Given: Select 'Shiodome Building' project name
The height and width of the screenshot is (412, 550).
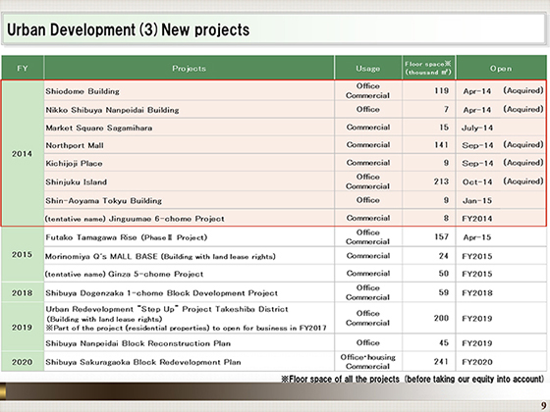Looking at the screenshot, I should click(82, 91).
